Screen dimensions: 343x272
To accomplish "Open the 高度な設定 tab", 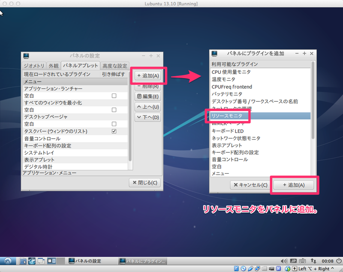I will click(x=114, y=66).
